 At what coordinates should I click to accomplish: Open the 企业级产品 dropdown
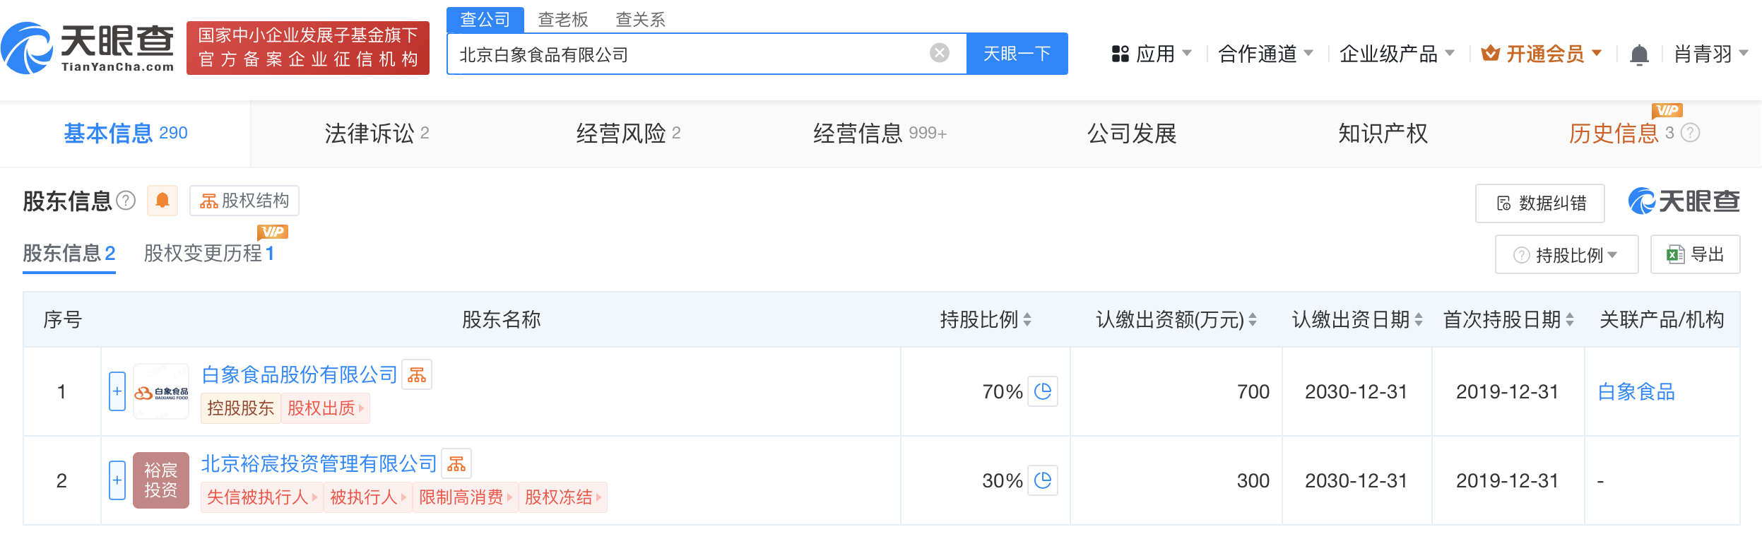(1397, 54)
